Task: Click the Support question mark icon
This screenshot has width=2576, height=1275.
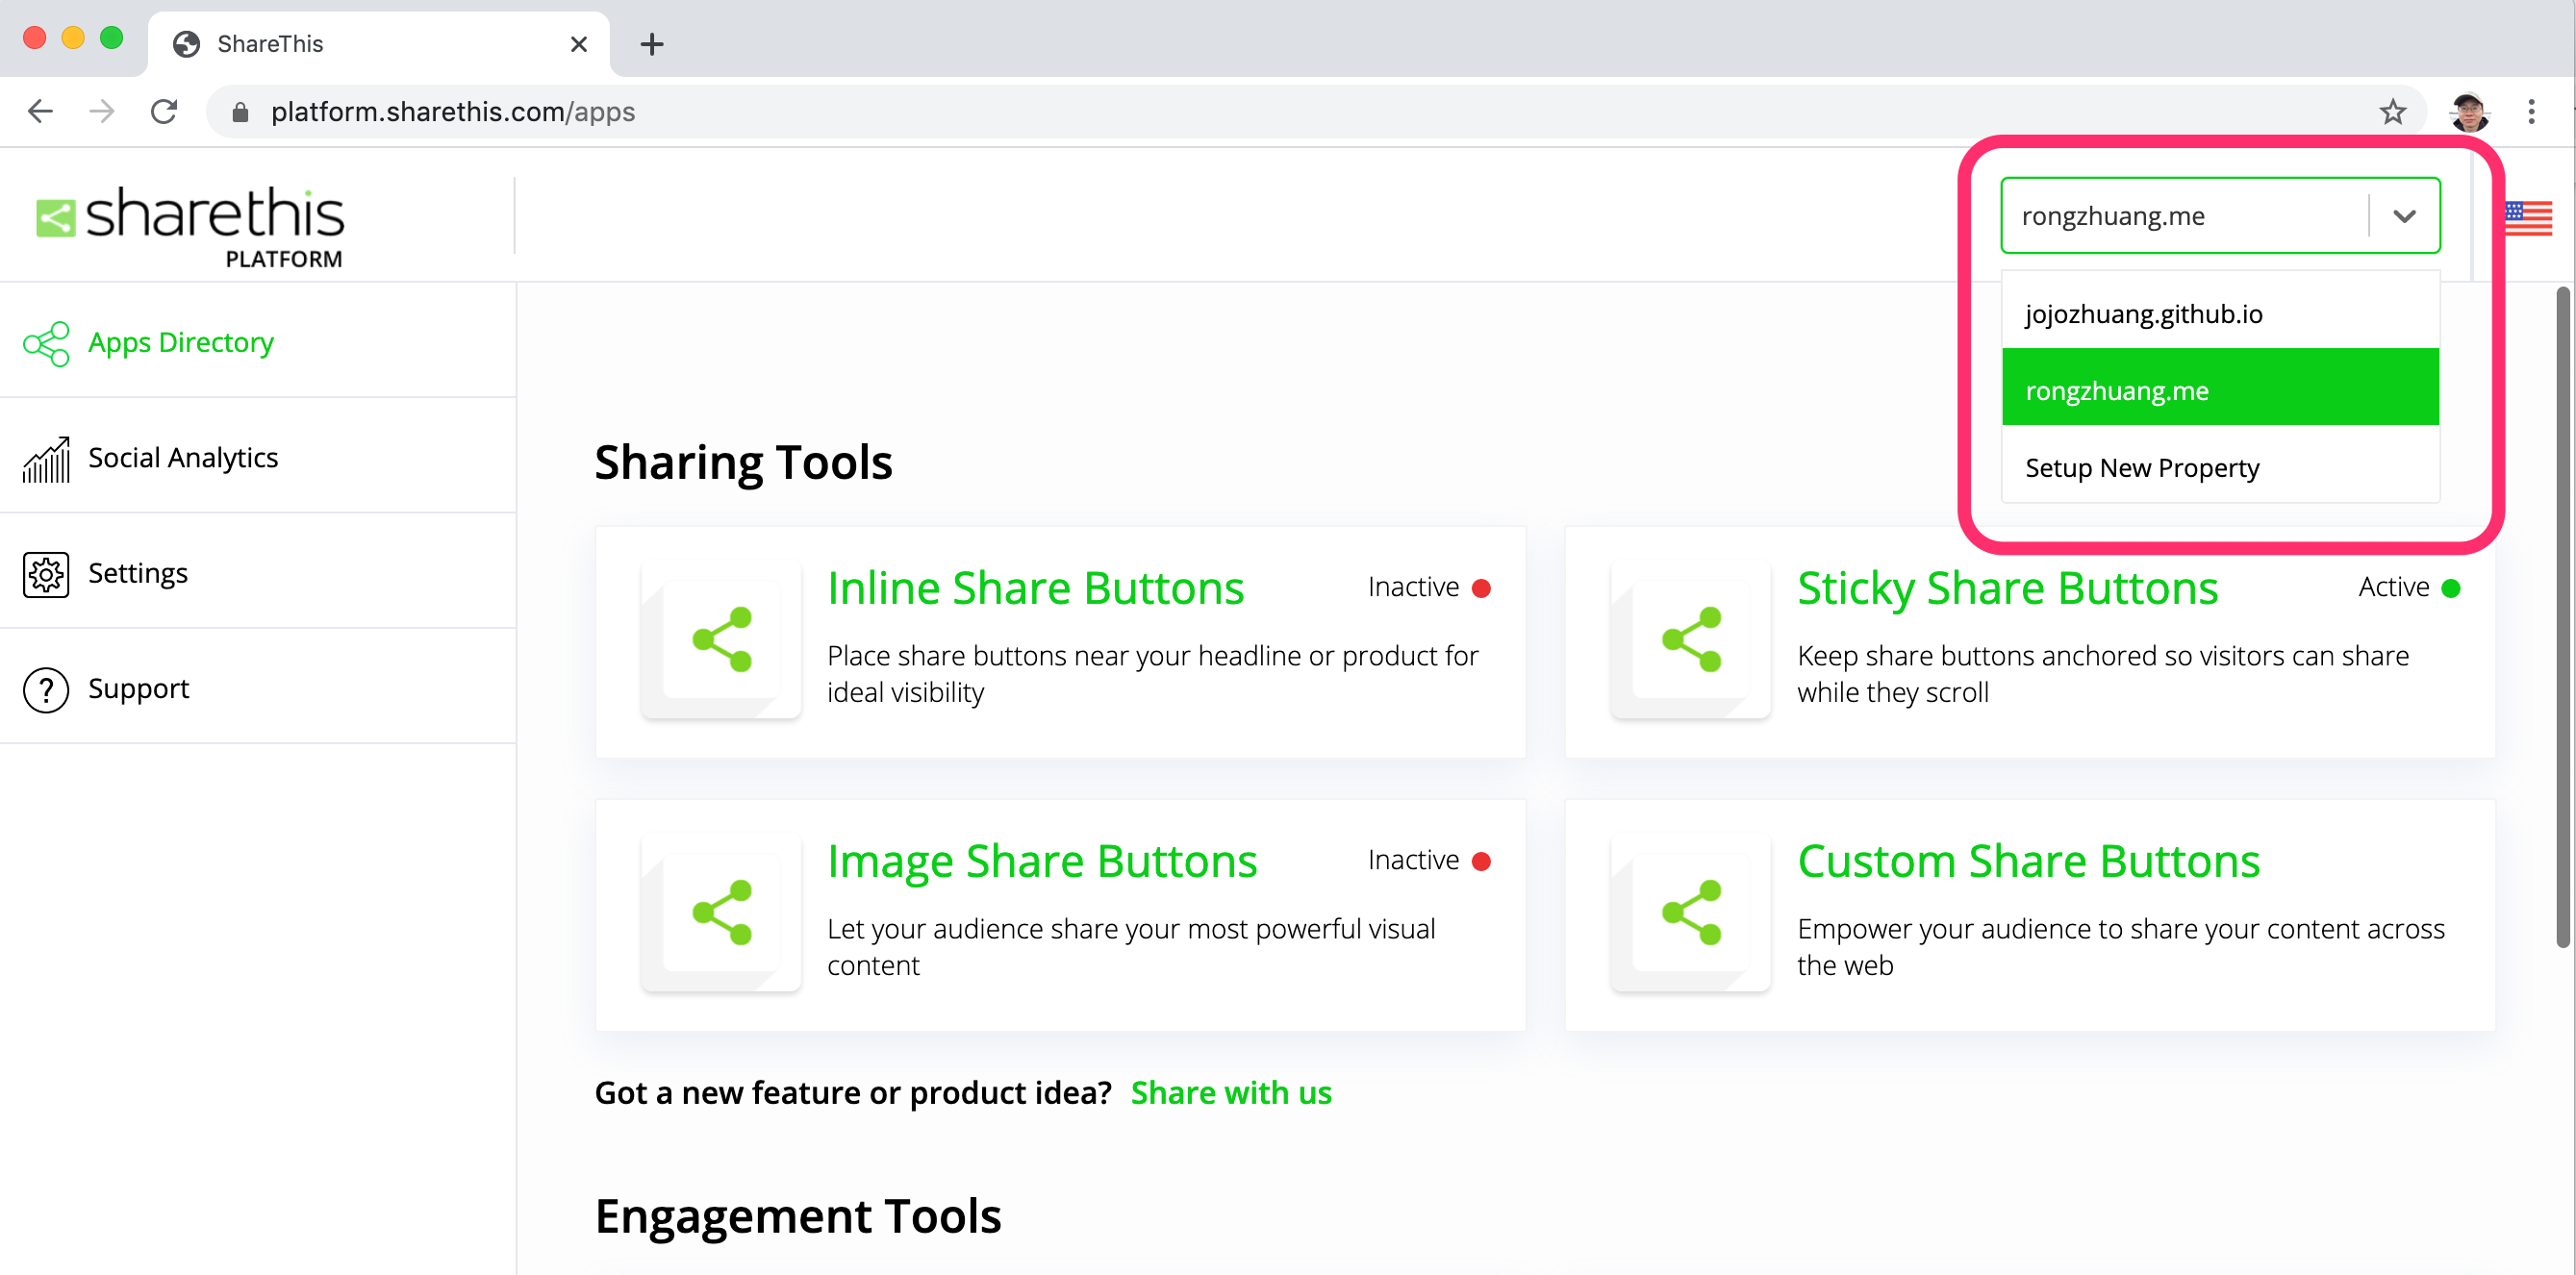Action: tap(46, 690)
